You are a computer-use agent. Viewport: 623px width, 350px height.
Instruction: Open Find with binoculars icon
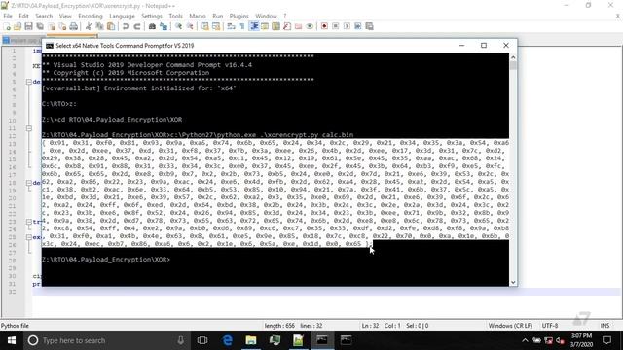[152, 26]
